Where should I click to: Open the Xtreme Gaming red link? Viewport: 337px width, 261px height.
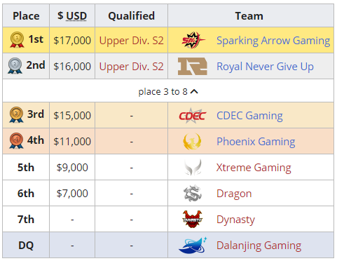pyautogui.click(x=254, y=168)
